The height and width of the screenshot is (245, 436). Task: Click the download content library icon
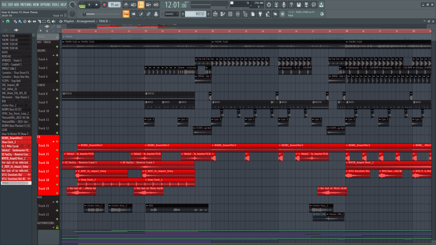(x=321, y=5)
